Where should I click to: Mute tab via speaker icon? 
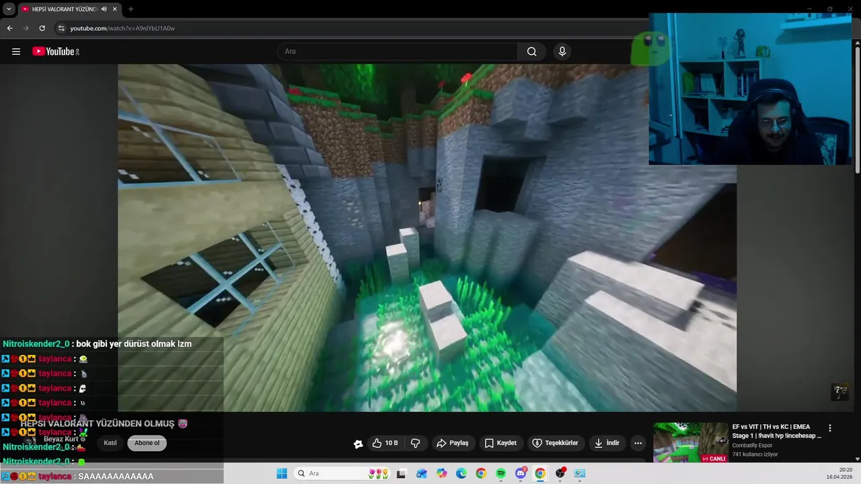(x=104, y=9)
